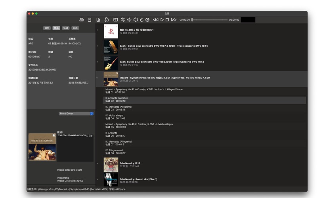The height and width of the screenshot is (198, 317).
Task: Click the music note file icon
Action: 107,20
